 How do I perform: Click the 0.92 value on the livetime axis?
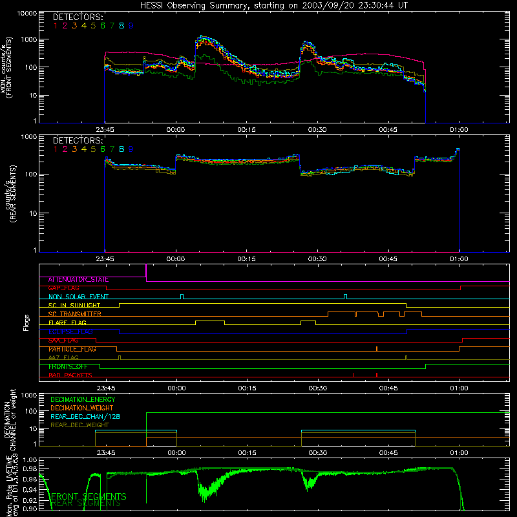coord(30,500)
